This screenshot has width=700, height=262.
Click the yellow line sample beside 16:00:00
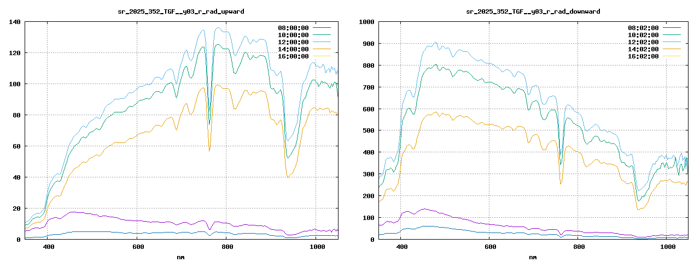coord(322,56)
